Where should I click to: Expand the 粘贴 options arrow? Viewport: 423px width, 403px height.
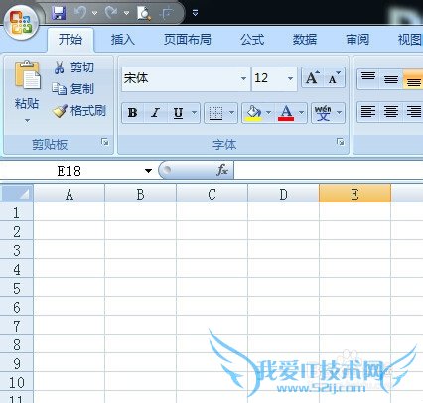point(27,120)
